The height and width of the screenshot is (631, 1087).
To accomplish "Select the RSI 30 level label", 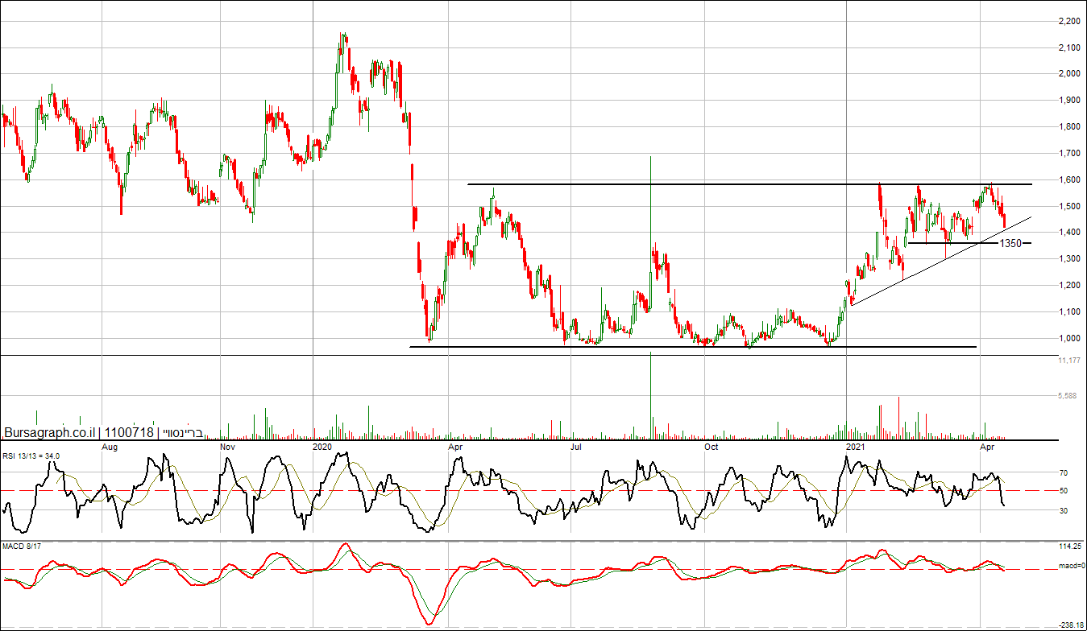I will click(x=1064, y=510).
